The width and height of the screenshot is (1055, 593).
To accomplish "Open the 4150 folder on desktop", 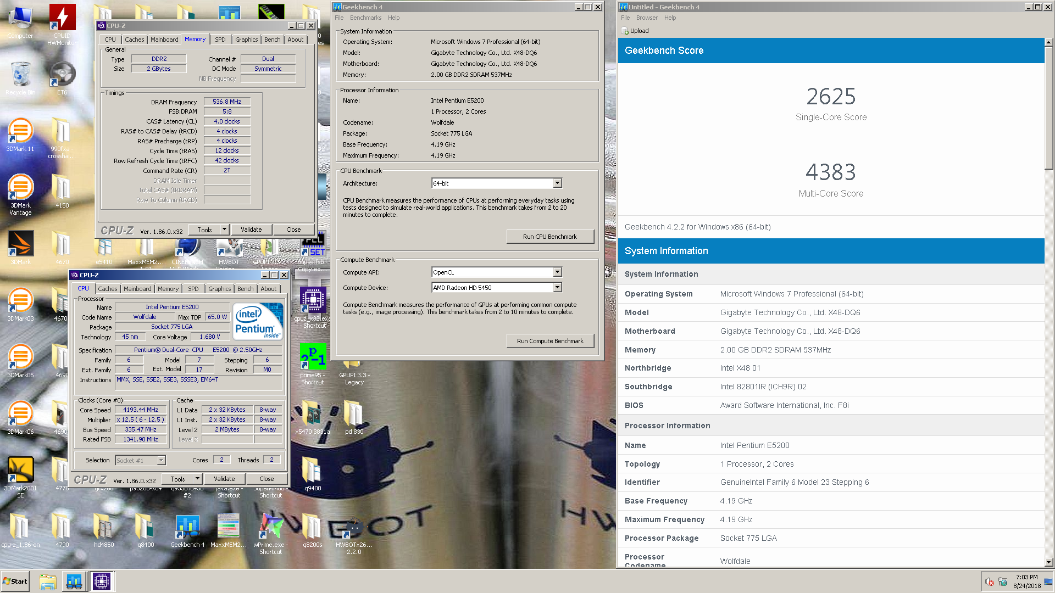I will 62,191.
